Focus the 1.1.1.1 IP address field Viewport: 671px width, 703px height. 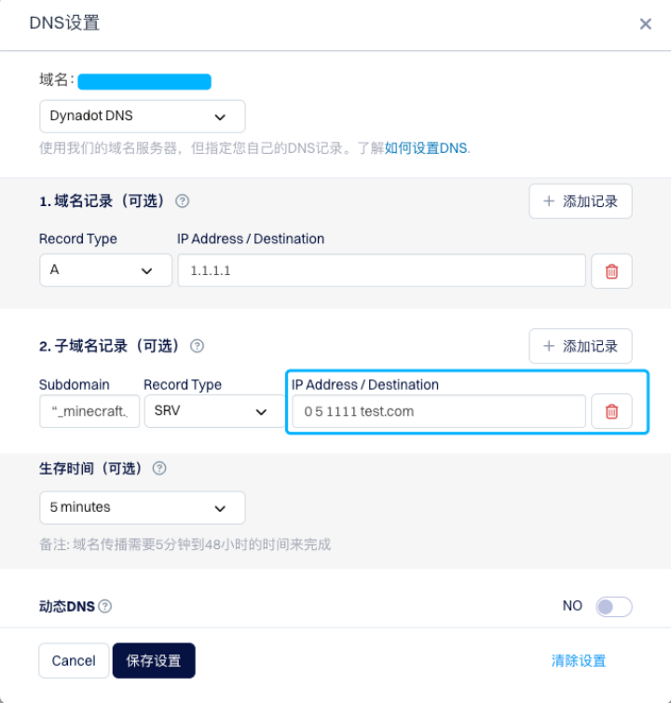[381, 270]
